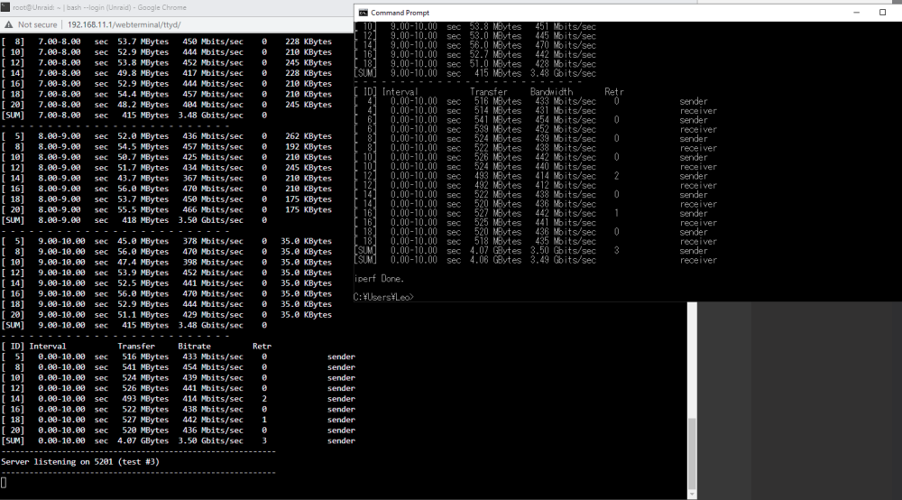Click "404 Mbits/sec" in web terminal
Viewport: 902px width, 500px height.
(x=213, y=105)
